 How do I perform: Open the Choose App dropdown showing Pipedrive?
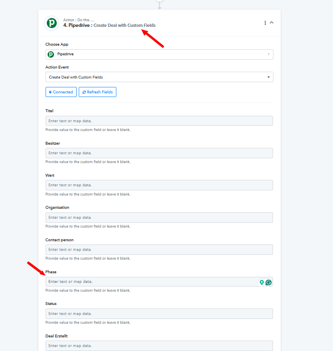coord(159,54)
